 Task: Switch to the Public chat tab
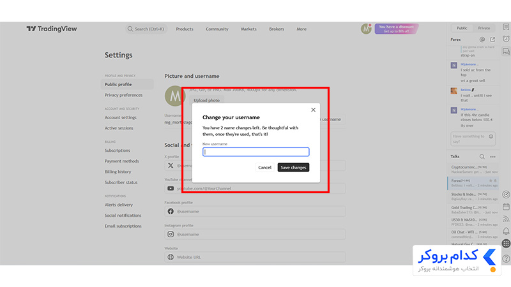462,28
